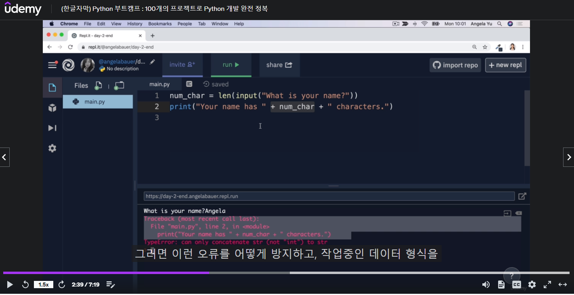Click the browser back arrow
The image size is (574, 295).
[x=49, y=47]
